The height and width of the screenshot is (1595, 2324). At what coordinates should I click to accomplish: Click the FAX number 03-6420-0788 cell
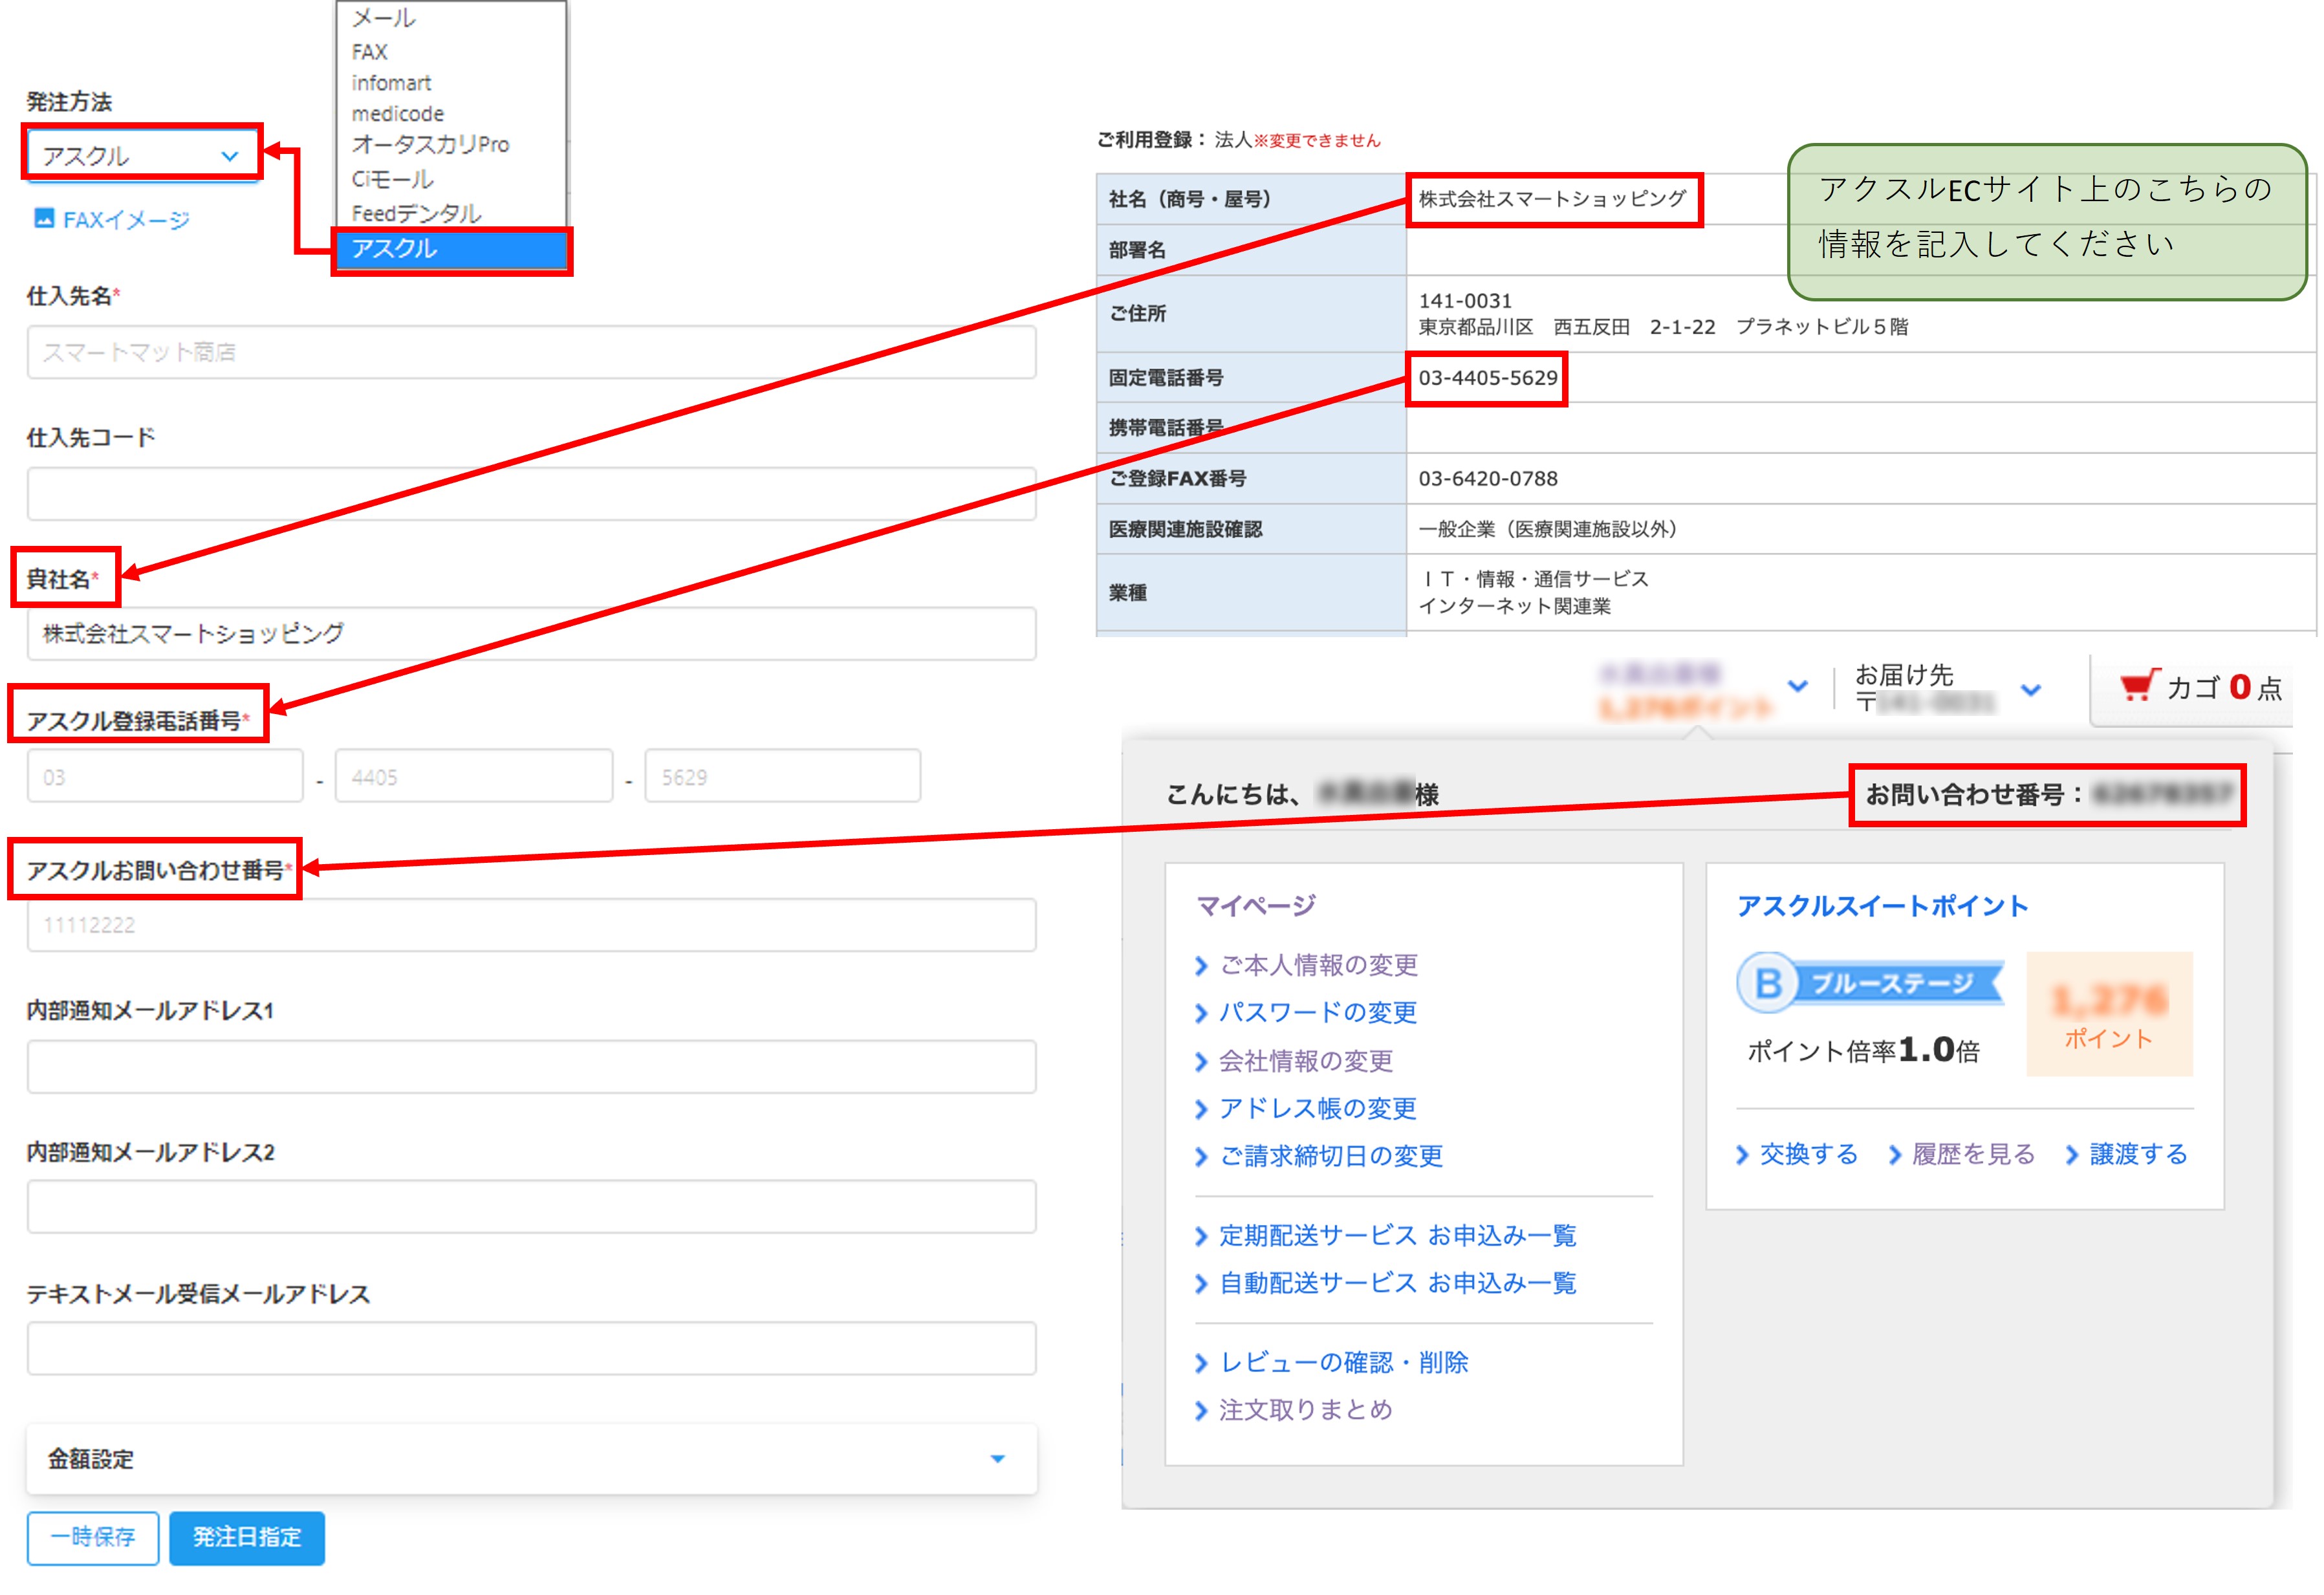[x=1487, y=479]
